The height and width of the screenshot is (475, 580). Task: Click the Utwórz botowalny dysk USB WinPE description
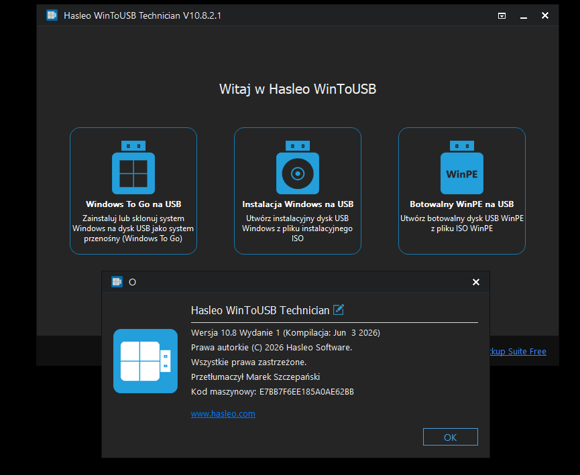461,223
